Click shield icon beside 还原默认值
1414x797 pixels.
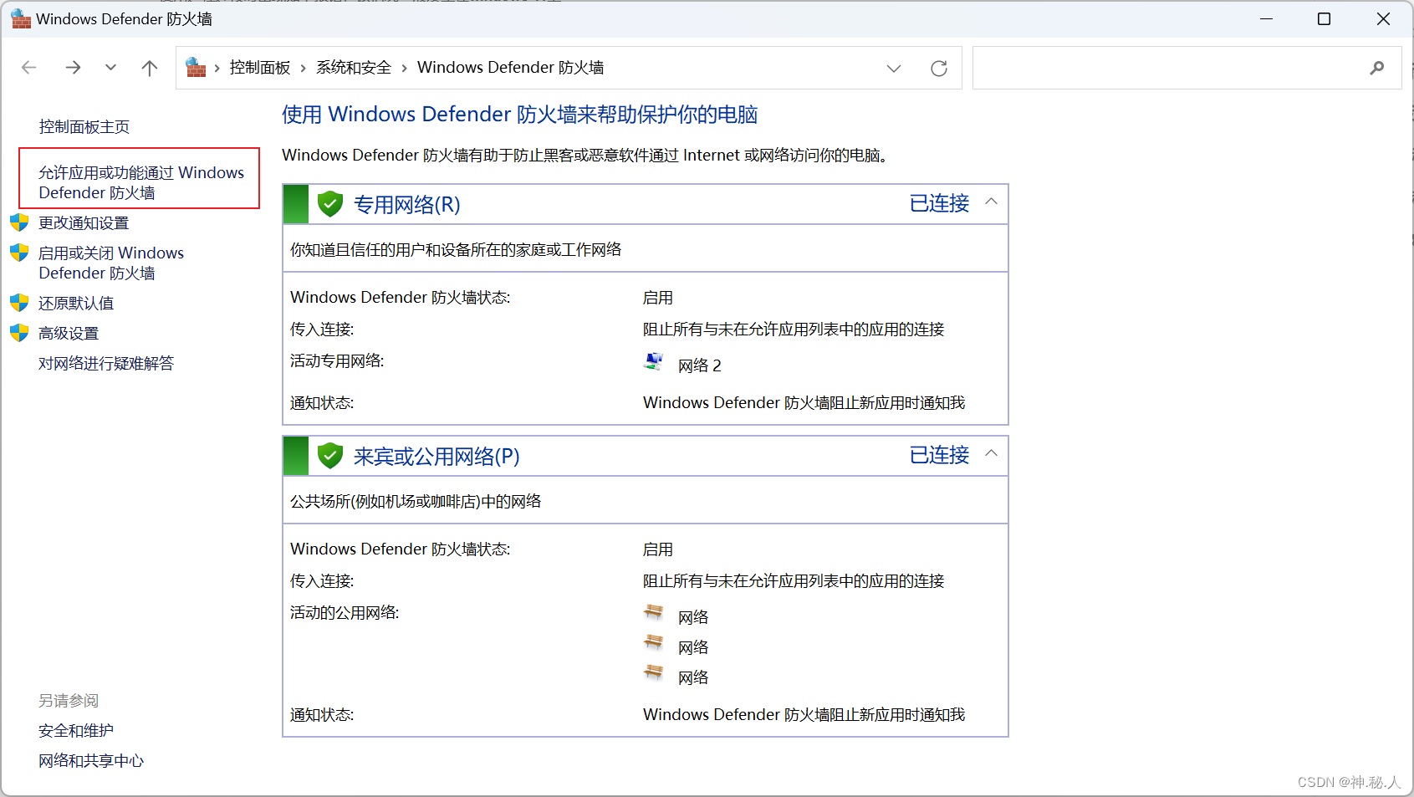[19, 303]
